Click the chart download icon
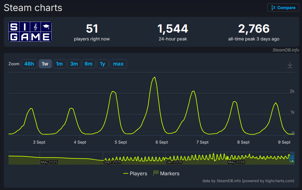This screenshot has width=302, height=190. point(290,65)
